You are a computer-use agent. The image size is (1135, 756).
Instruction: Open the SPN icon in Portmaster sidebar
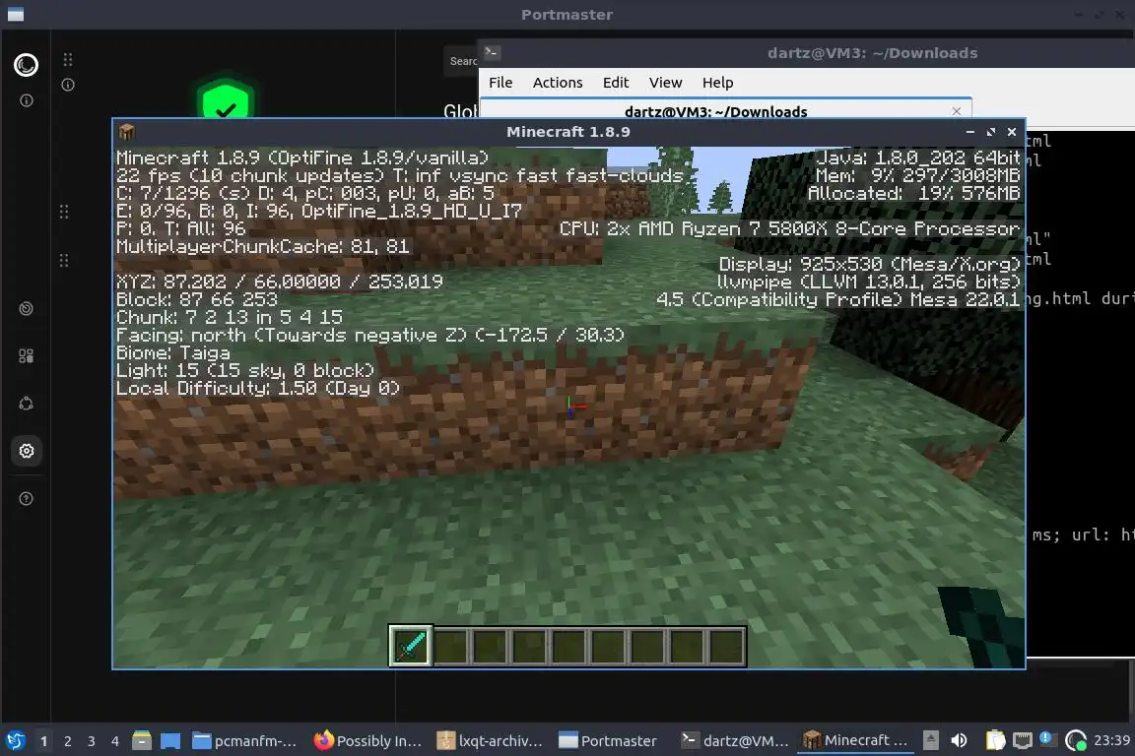26,404
